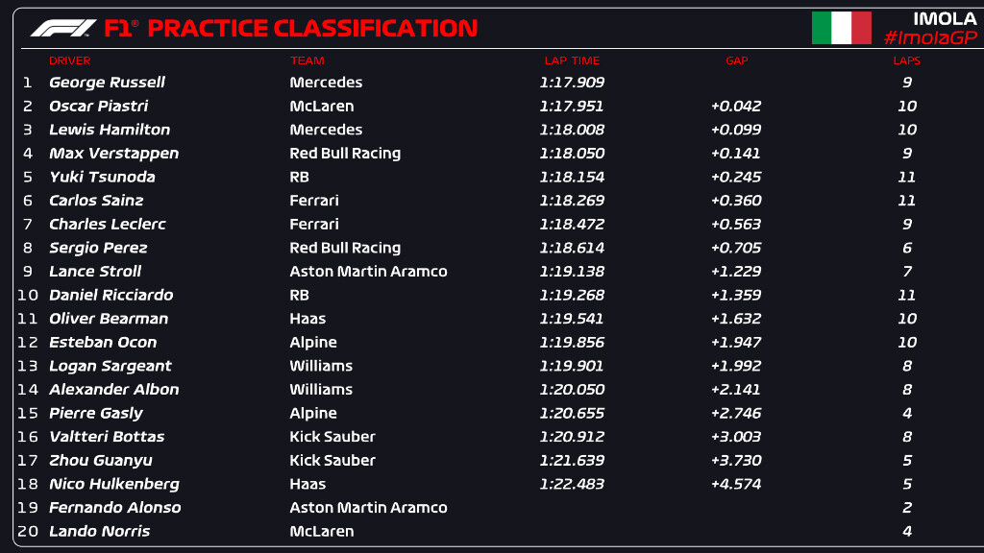Click the Italian flag icon
This screenshot has width=984, height=553.
pyautogui.click(x=841, y=28)
